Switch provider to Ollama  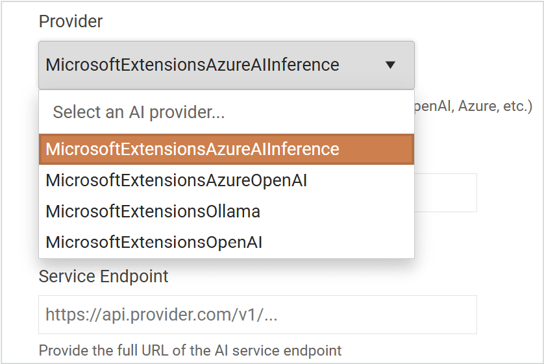coord(153,212)
